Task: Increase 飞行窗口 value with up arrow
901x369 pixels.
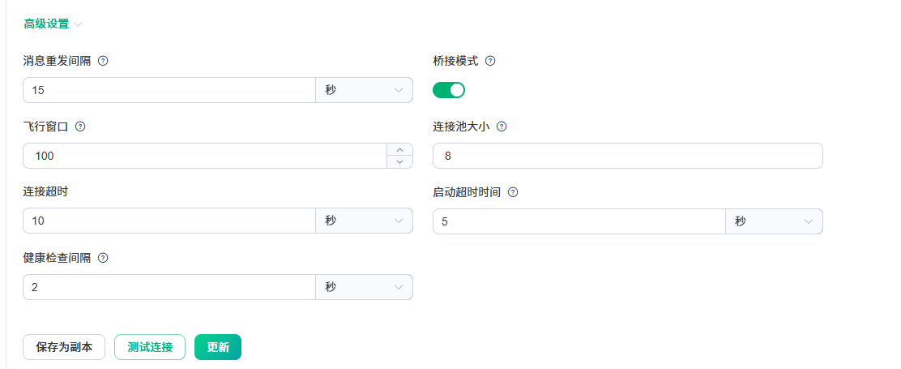Action: point(399,149)
